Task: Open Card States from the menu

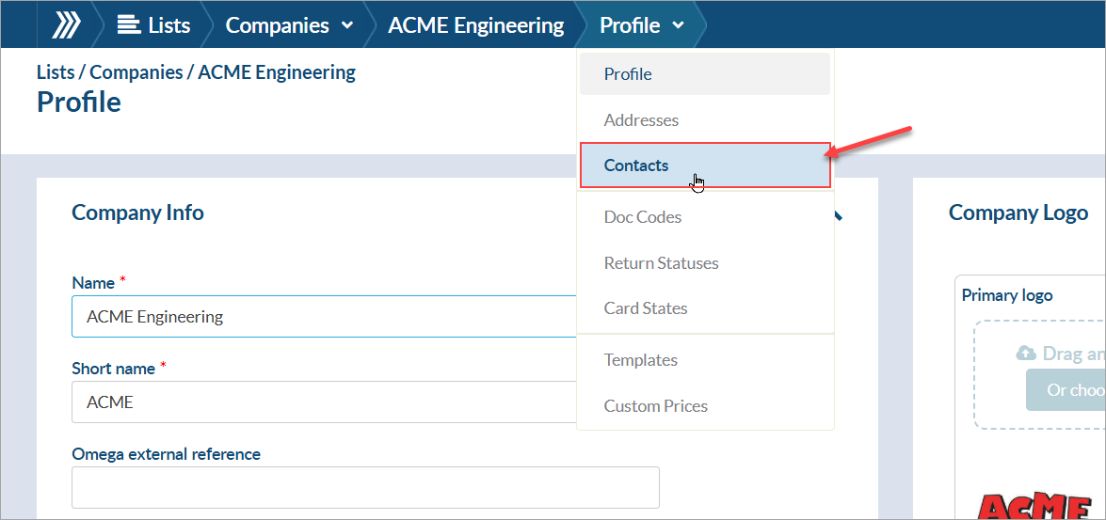Action: point(646,308)
